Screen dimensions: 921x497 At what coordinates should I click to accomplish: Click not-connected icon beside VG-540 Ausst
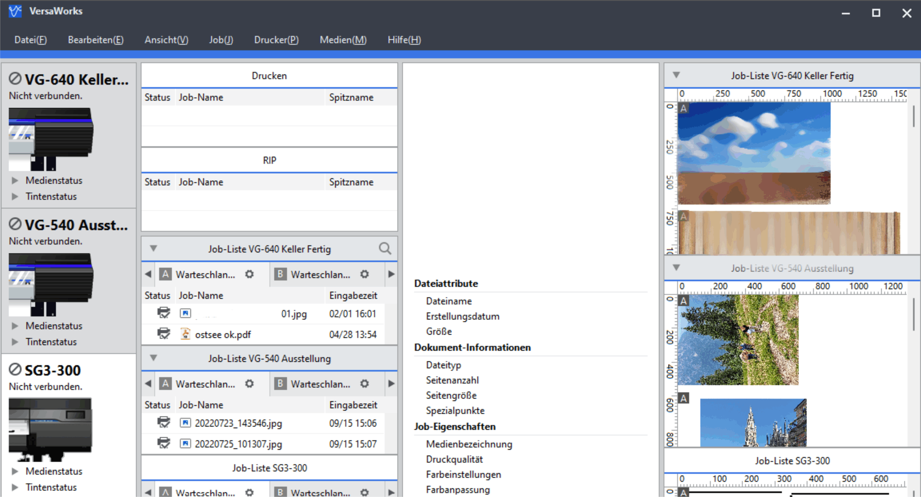click(15, 224)
